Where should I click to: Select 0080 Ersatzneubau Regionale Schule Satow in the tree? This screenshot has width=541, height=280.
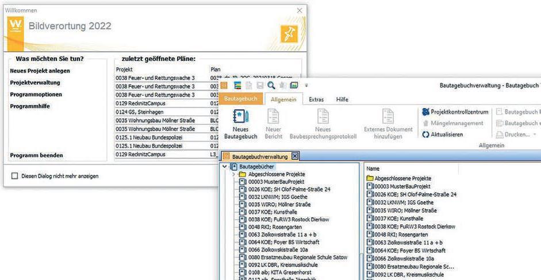(x=297, y=257)
